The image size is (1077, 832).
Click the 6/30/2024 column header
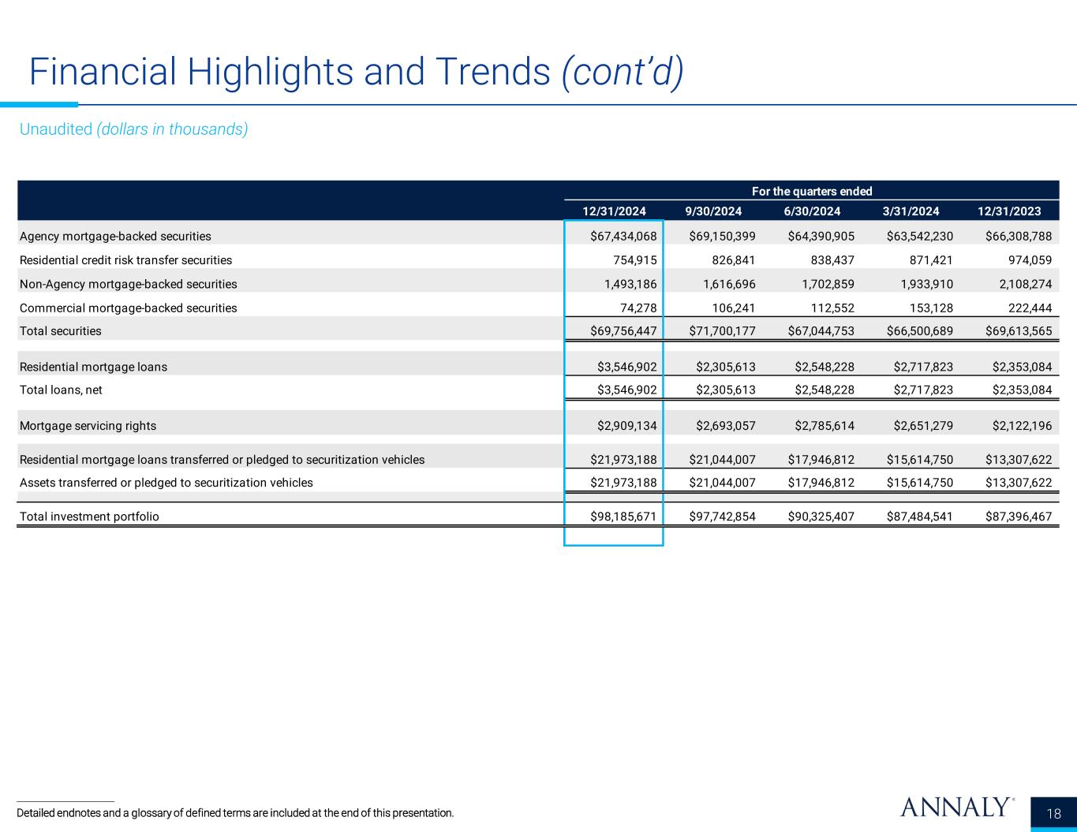812,211
